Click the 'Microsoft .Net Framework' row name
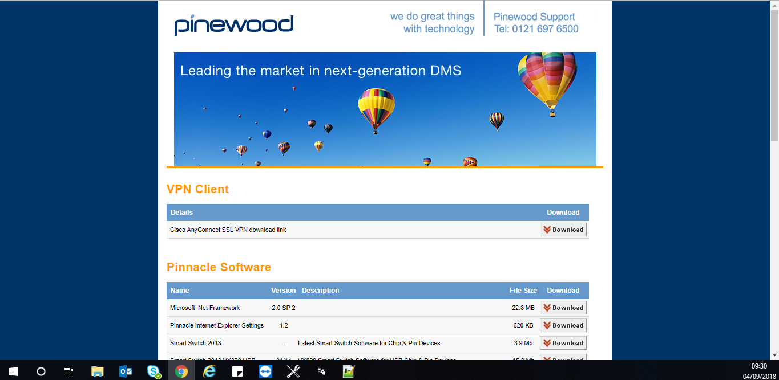Screen dimensions: 779x380 (x=205, y=308)
